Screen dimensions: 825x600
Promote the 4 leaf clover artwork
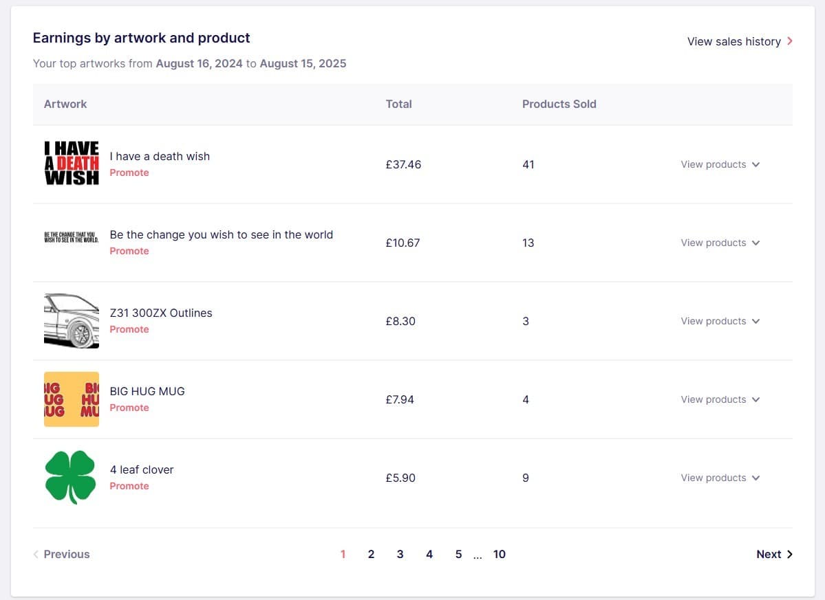129,485
